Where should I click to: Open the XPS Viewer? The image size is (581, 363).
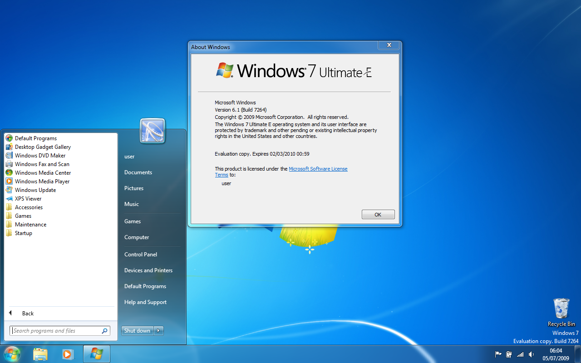point(27,198)
